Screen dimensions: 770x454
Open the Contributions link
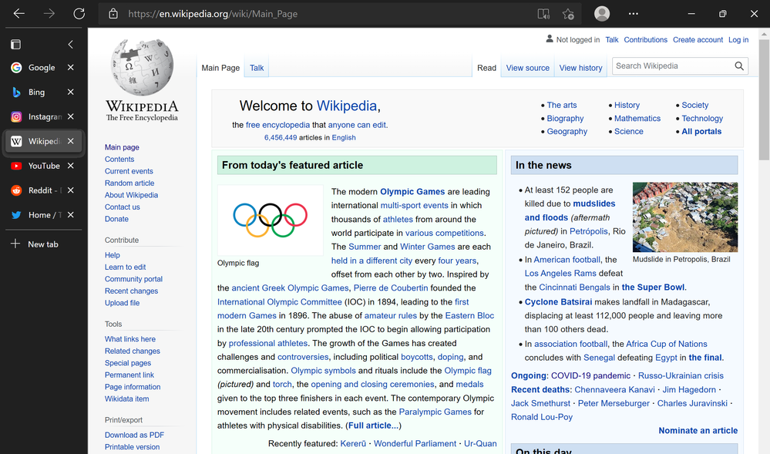[645, 40]
